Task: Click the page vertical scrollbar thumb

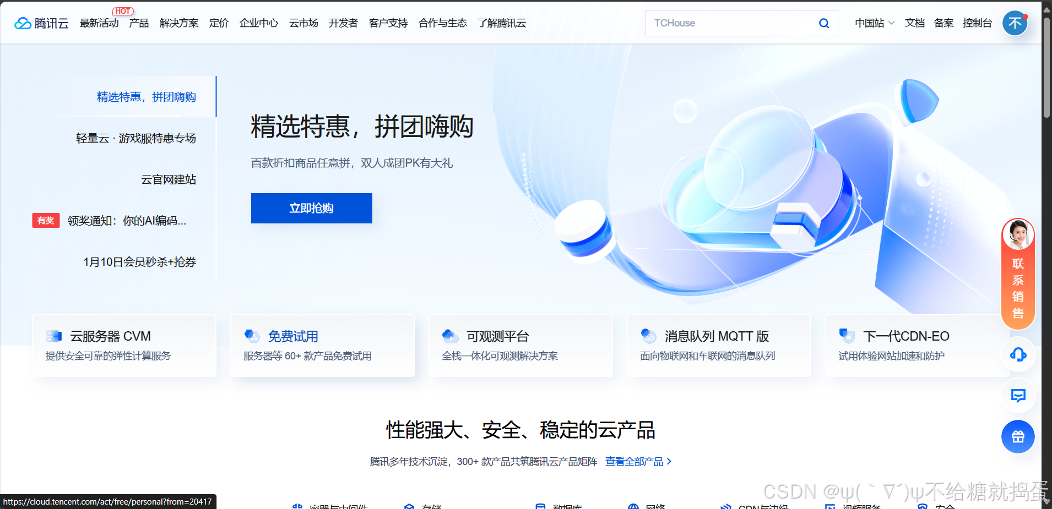Action: point(1046,67)
